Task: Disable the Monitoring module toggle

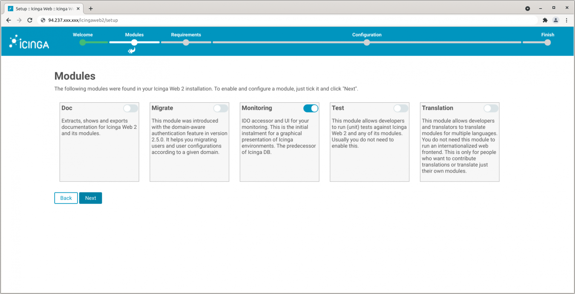Action: coord(310,108)
